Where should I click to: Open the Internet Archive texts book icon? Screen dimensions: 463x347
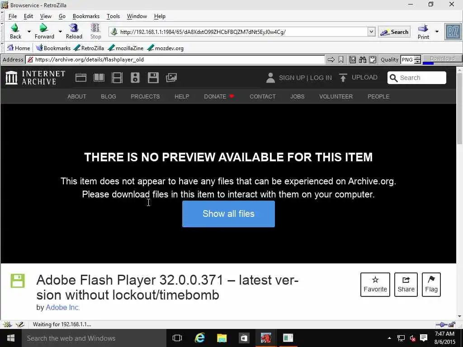click(x=99, y=78)
